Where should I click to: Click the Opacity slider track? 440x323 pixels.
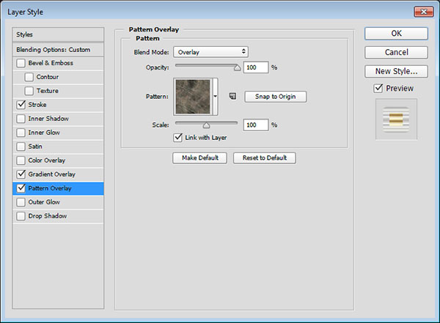click(205, 67)
